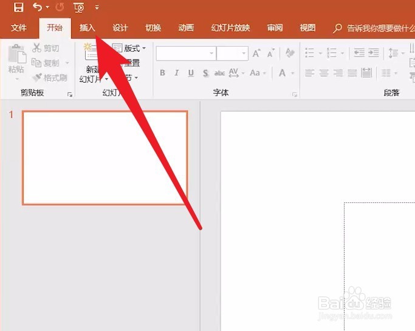Click the placeholder on the slide canvas
Screen dimensions: 415x331
coord(380,267)
